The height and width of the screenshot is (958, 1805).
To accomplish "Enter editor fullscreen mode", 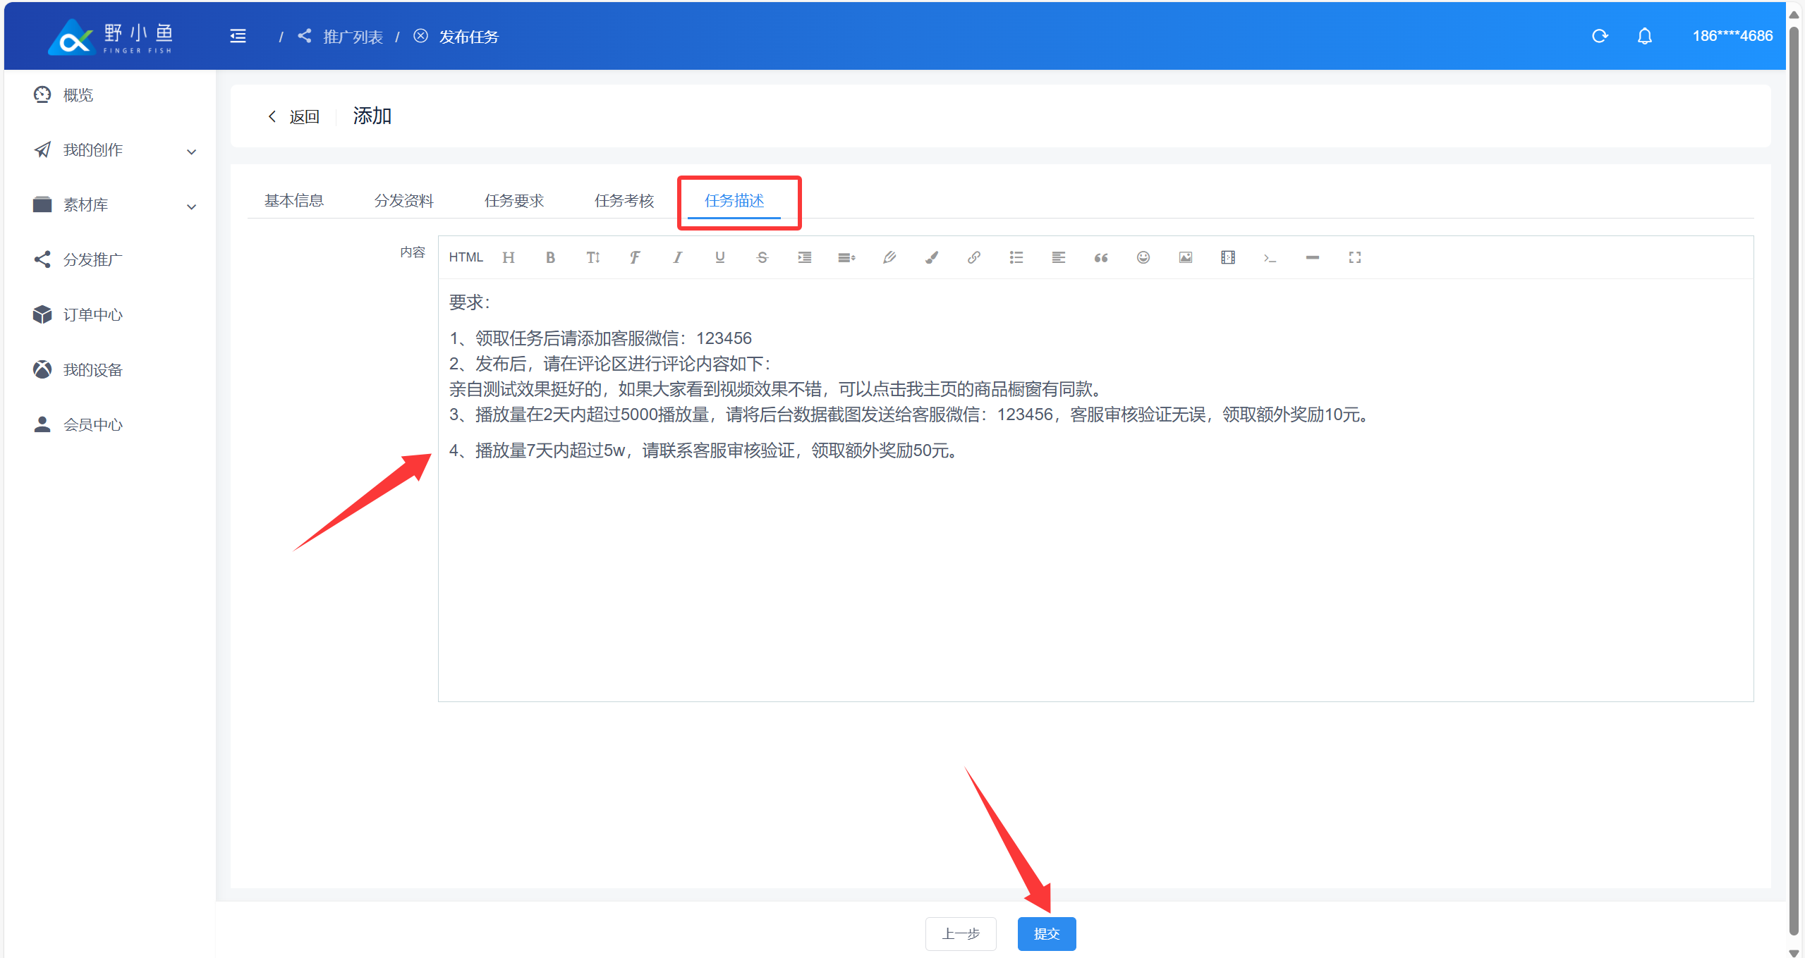I will (1354, 257).
